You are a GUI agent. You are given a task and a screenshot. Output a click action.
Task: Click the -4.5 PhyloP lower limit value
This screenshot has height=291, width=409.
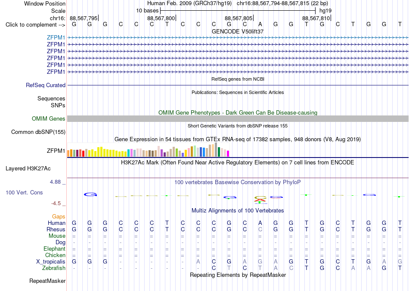coord(56,203)
